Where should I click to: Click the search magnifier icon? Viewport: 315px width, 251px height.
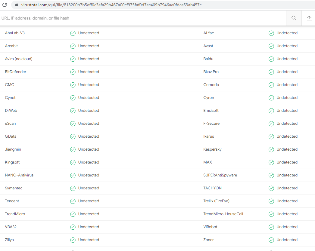tap(294, 18)
